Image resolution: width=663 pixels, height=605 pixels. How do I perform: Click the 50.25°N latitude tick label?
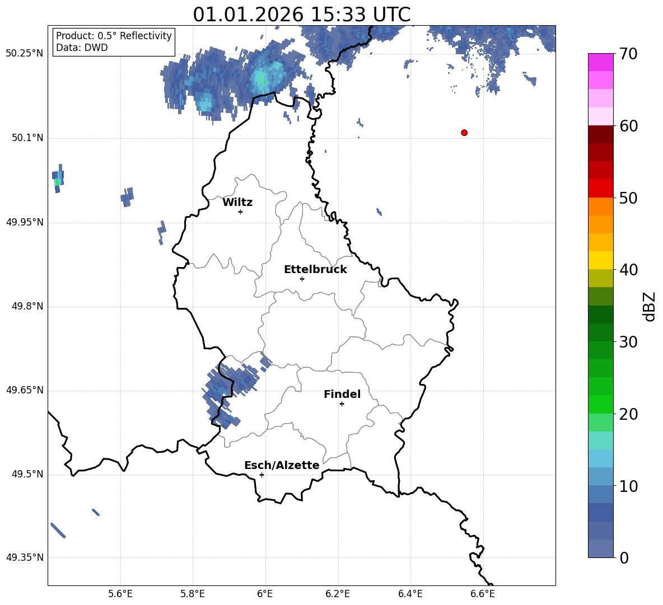pos(24,54)
